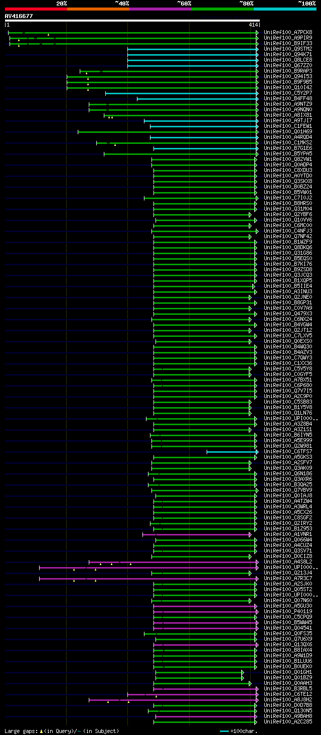Click label UniRef100_B9RAP3
This screenshot has height=735, width=321.
click(x=288, y=71)
